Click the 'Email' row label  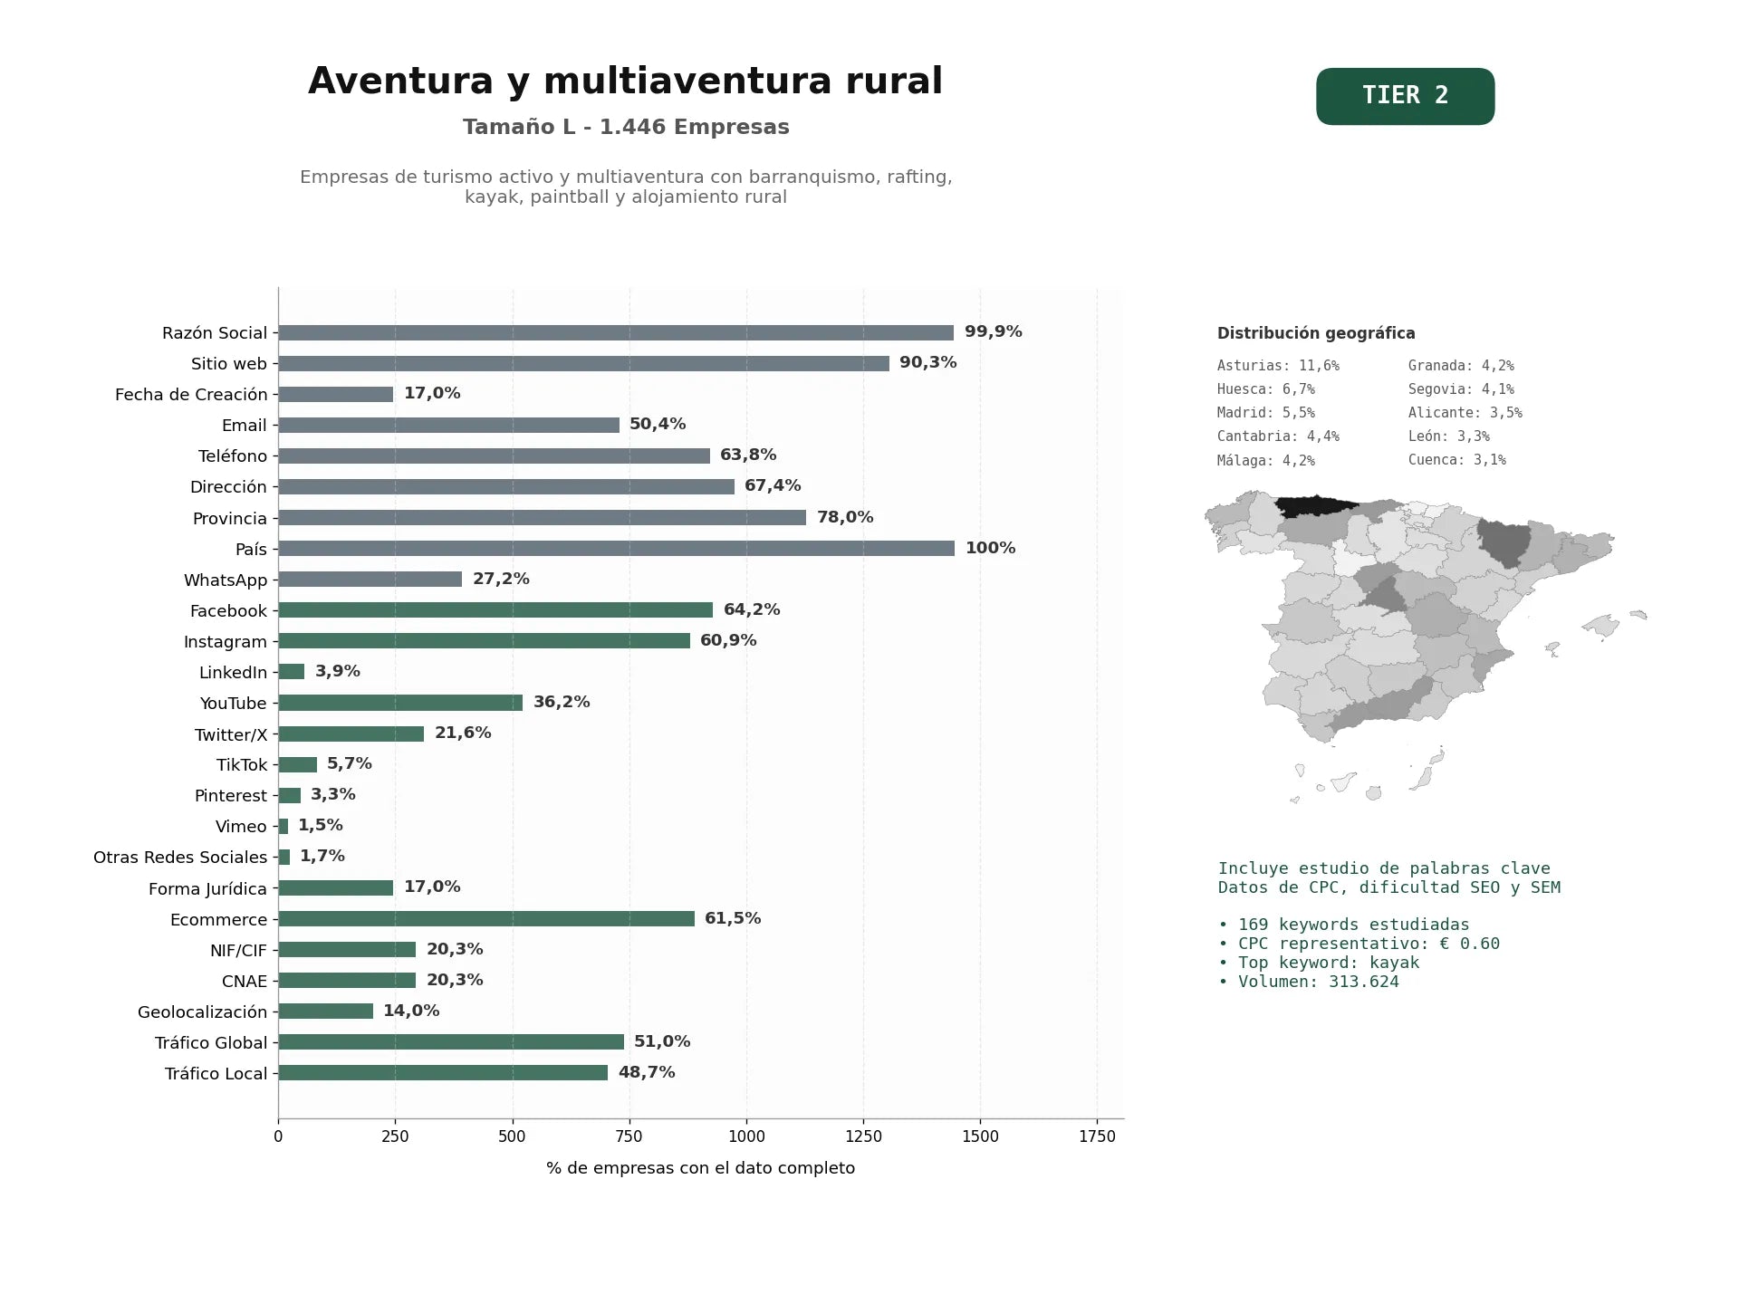tap(245, 426)
